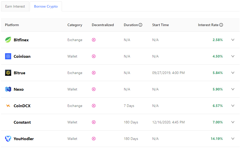Viewport: 243px width, 148px height.
Task: Expand the Bitfinex row chevron
Action: click(233, 40)
